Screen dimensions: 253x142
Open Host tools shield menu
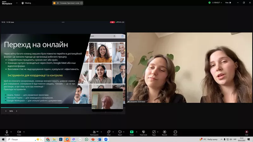144,133
